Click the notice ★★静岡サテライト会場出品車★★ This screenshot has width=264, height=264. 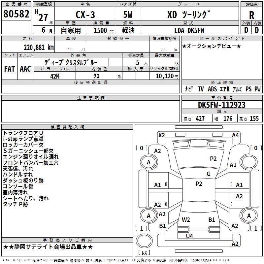coord(48,247)
